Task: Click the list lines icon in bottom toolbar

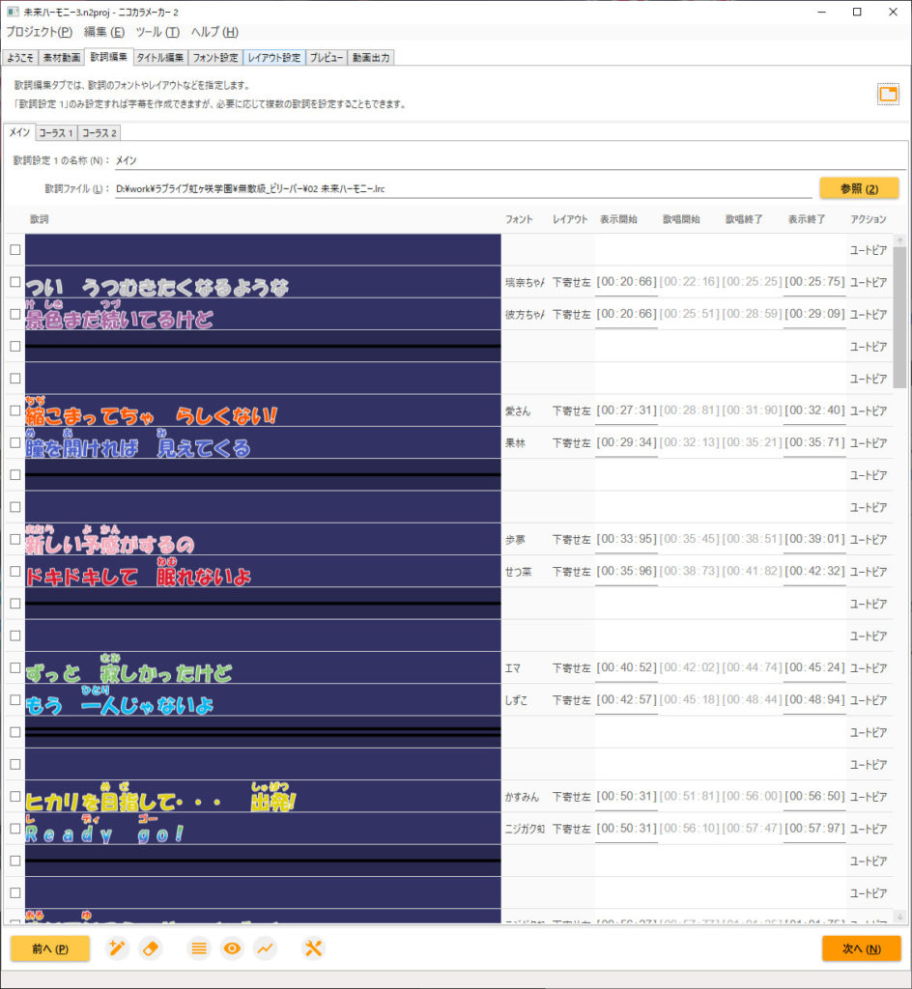Action: coord(199,948)
